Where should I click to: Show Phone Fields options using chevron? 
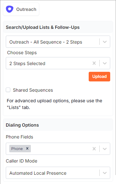pyautogui.click(x=105, y=149)
